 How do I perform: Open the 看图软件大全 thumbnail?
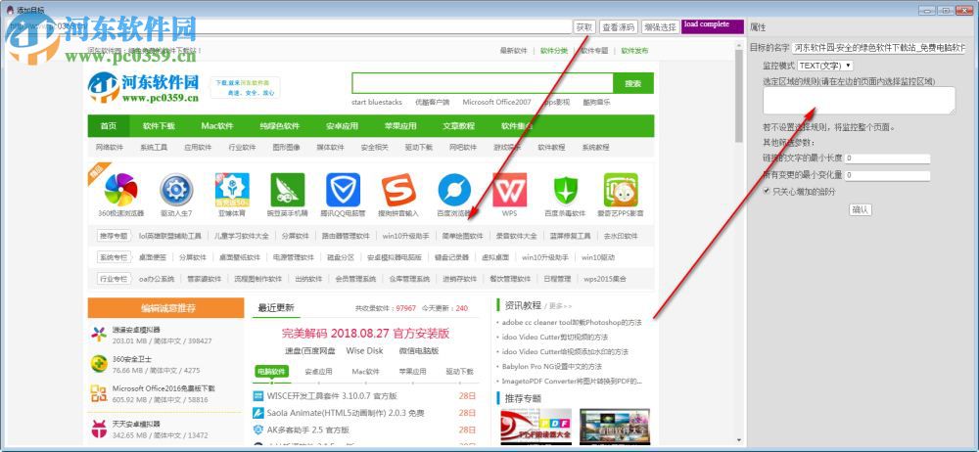(x=615, y=427)
